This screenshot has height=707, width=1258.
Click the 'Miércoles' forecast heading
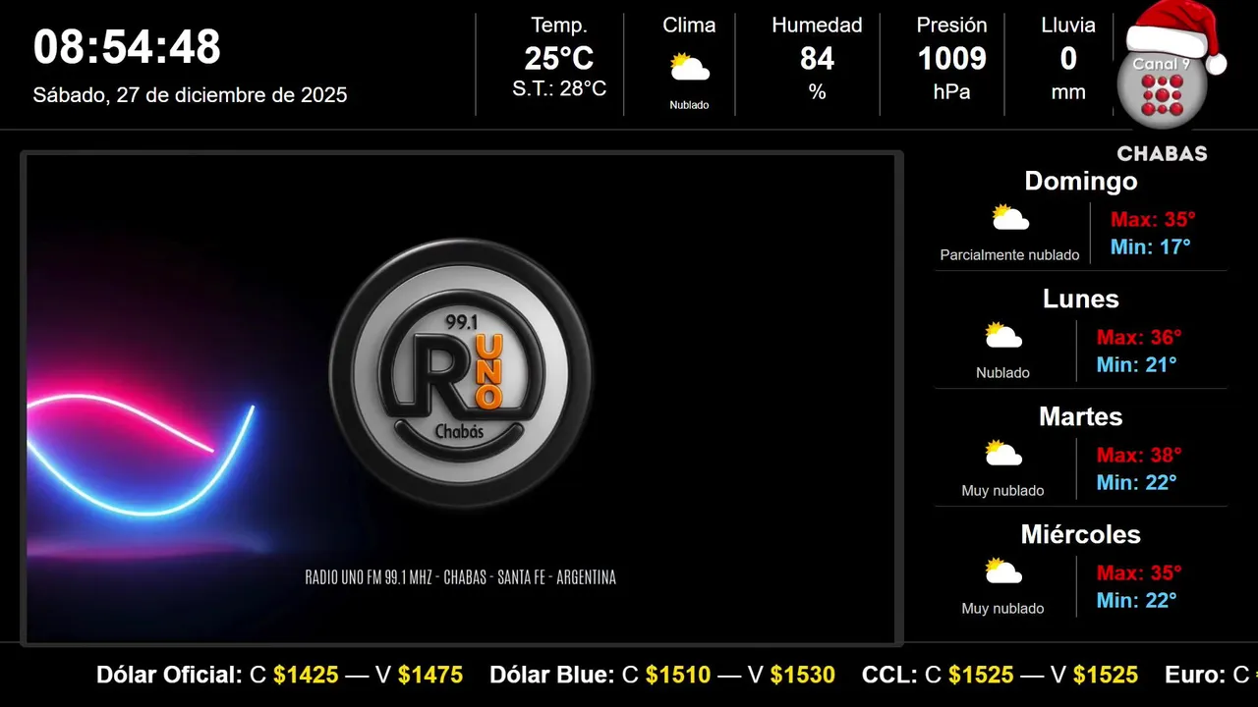click(1081, 534)
